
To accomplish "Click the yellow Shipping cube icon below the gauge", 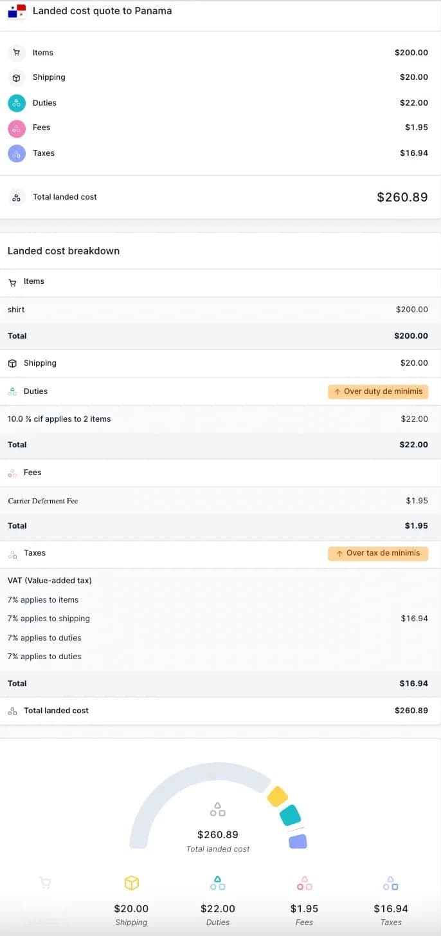I will click(x=131, y=883).
